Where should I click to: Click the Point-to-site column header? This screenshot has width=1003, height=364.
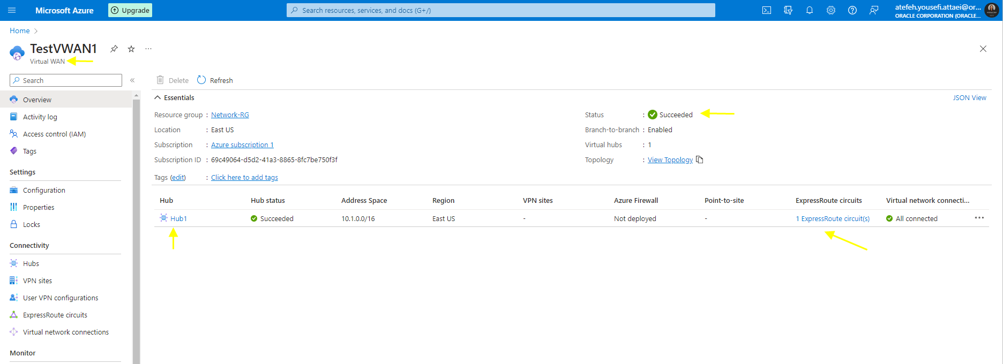click(x=724, y=200)
